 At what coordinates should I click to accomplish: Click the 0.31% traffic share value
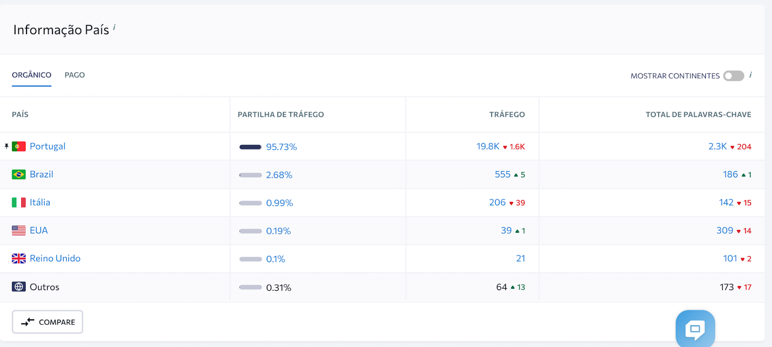(279, 288)
